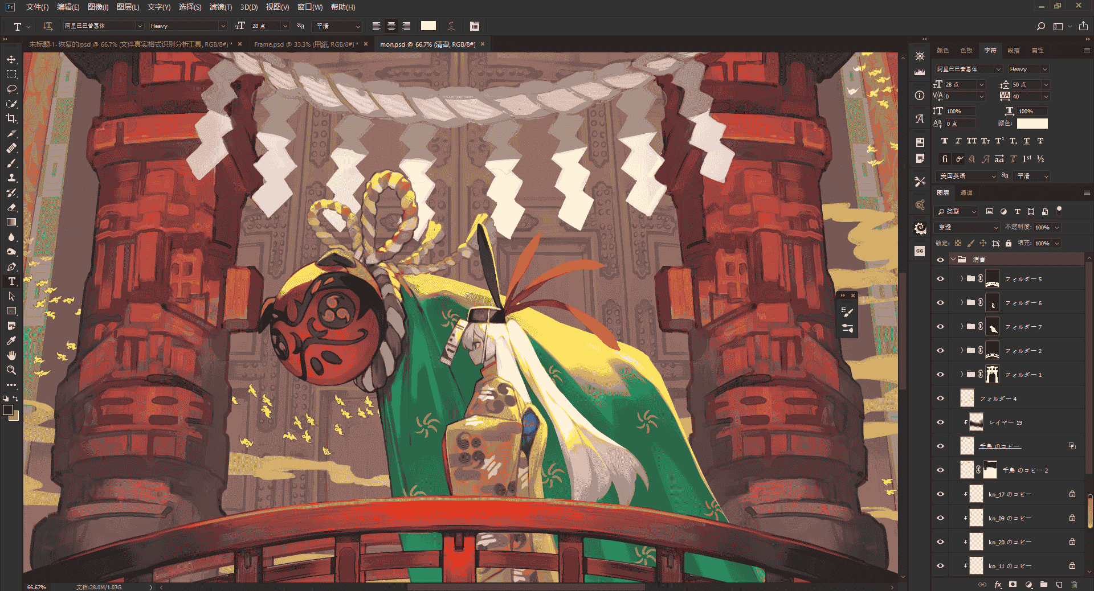The height and width of the screenshot is (591, 1094).
Task: Open the 图层(L) menu
Action: [x=128, y=7]
